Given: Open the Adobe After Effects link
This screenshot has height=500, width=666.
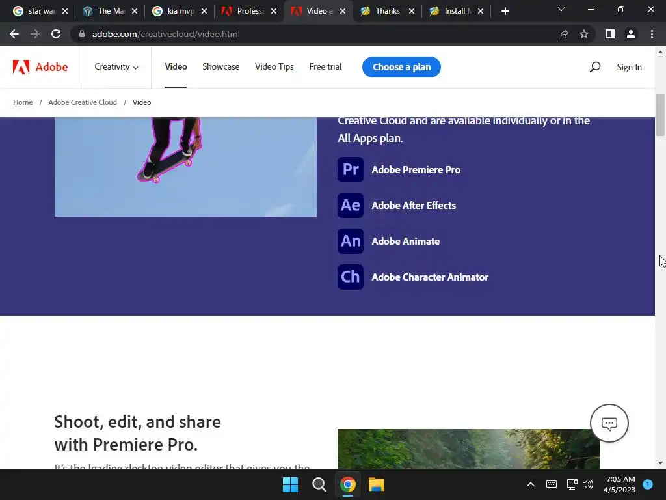Looking at the screenshot, I should pyautogui.click(x=414, y=205).
